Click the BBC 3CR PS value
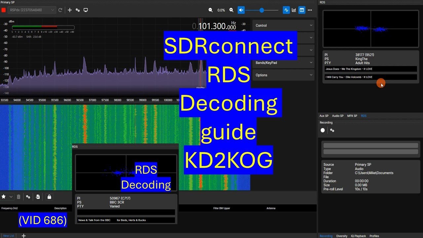 [117, 202]
